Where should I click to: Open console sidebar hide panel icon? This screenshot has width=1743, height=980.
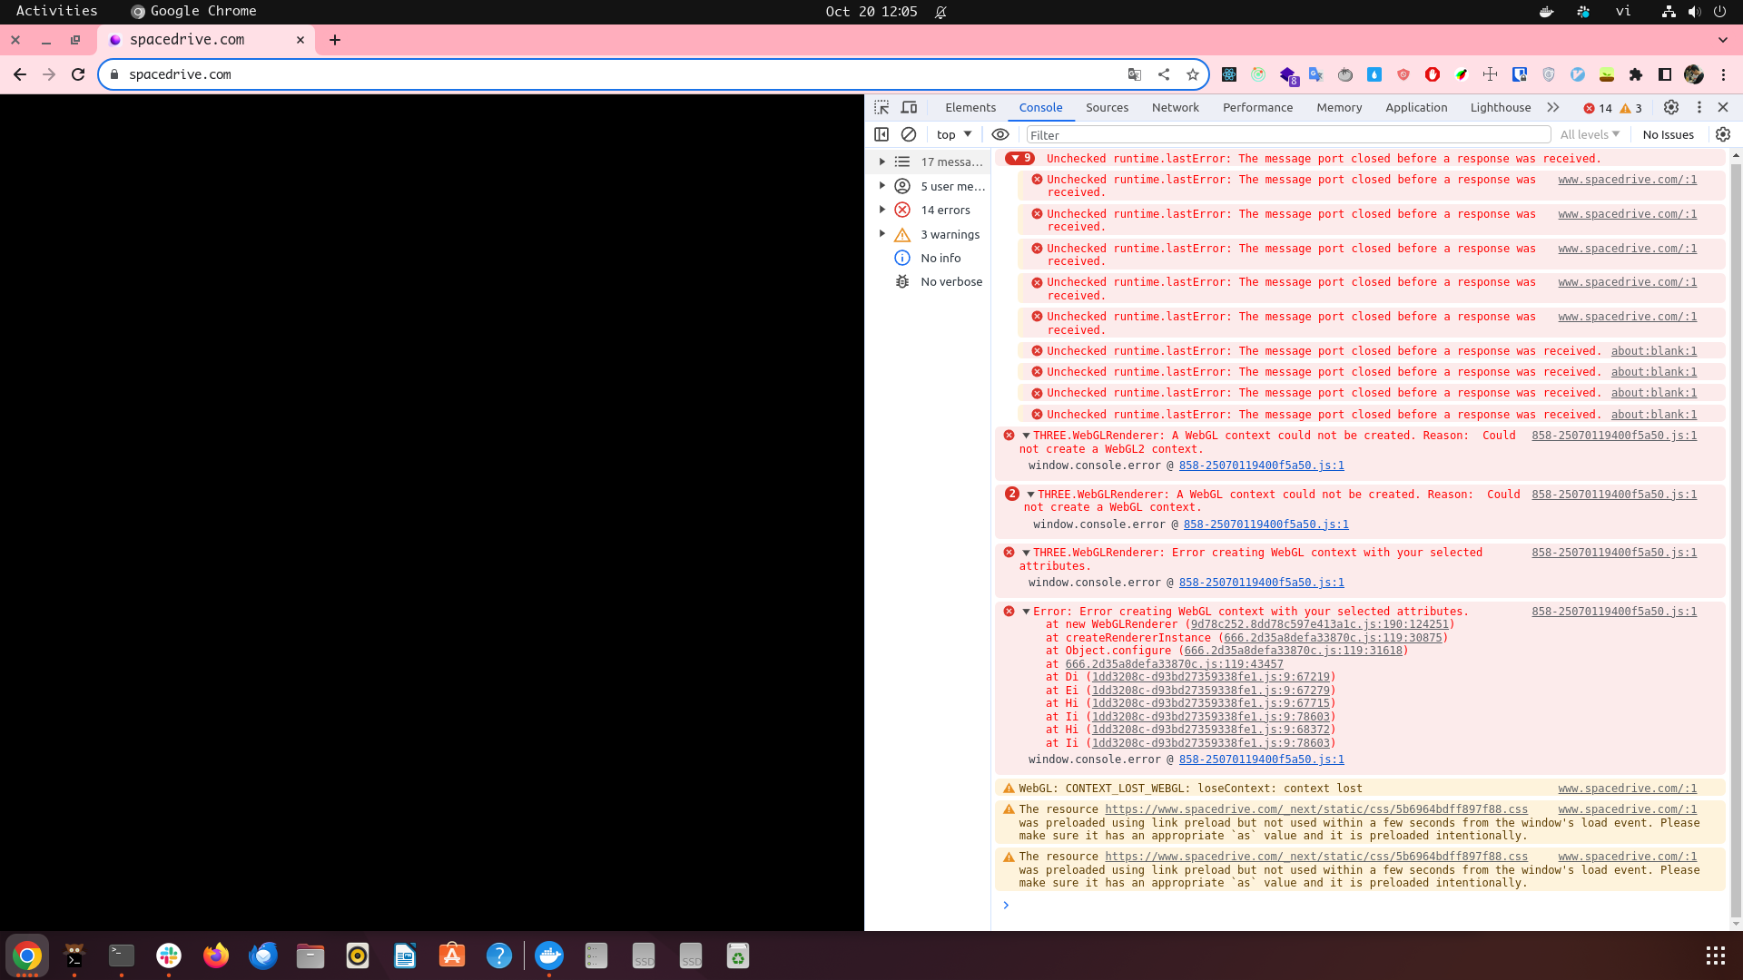(x=881, y=133)
